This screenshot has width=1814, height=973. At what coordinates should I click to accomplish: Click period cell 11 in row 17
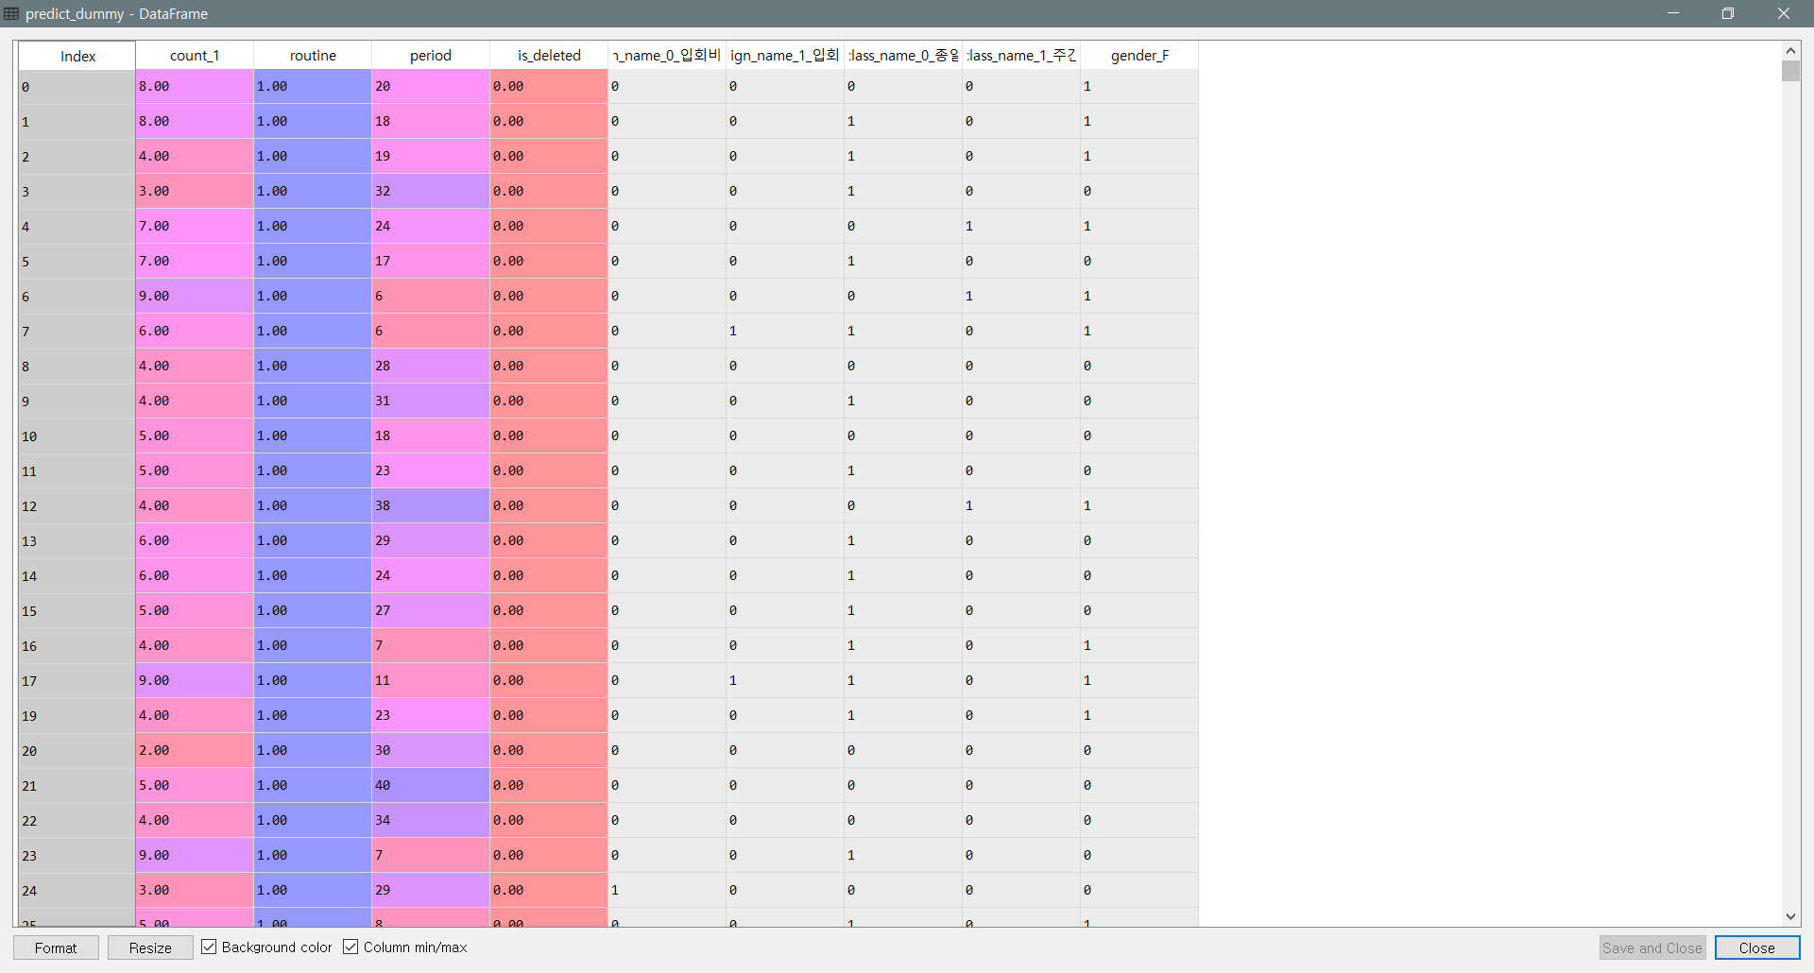[x=431, y=680]
